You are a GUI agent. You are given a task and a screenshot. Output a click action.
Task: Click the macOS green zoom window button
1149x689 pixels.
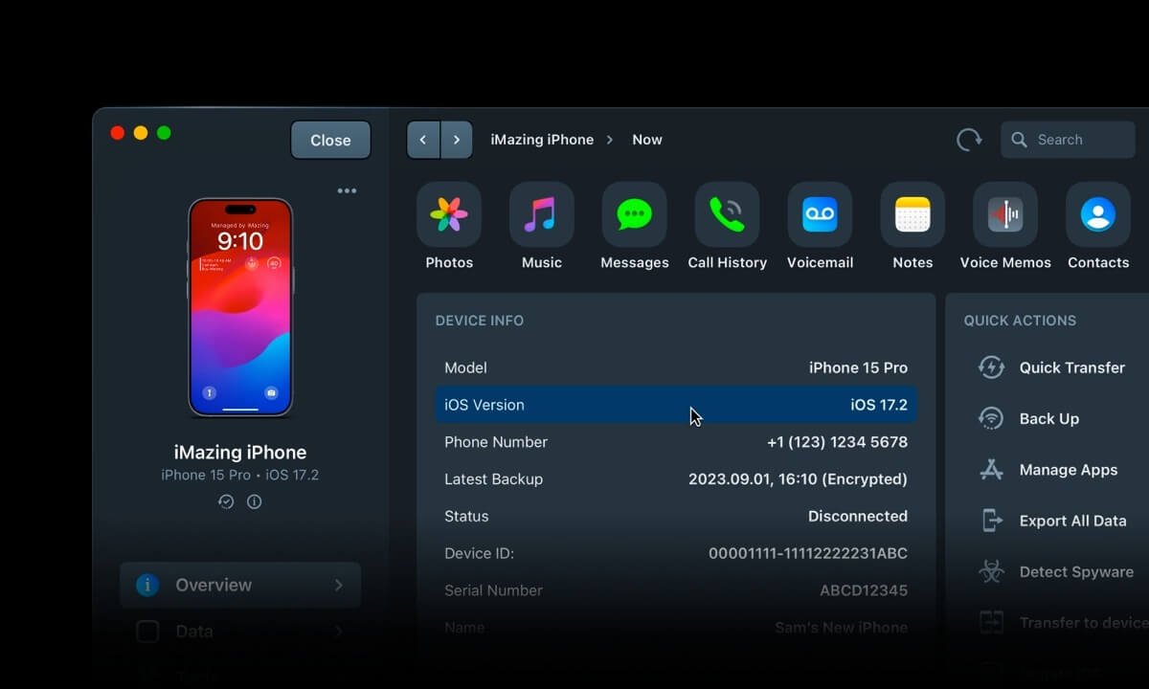(x=164, y=133)
